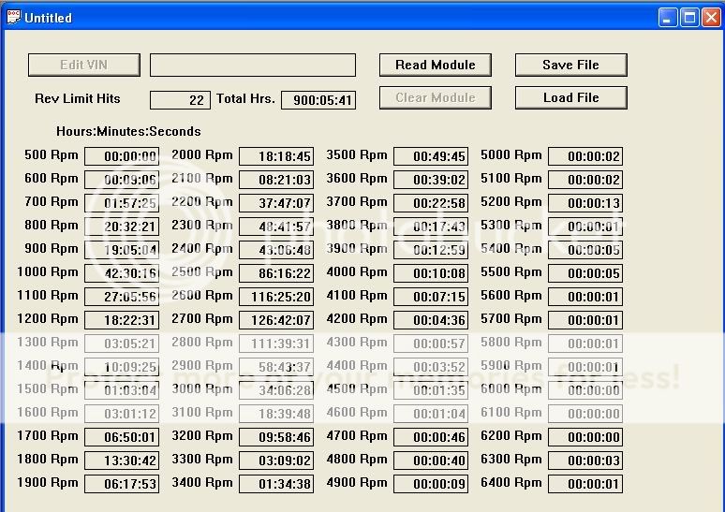
Task: Click the empty VIN text field
Action: (x=253, y=65)
